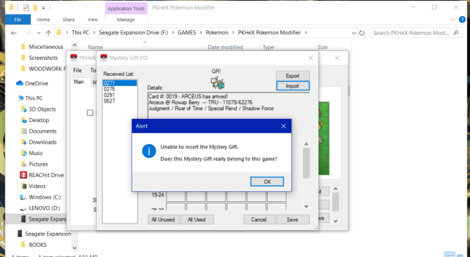Click Cancel in Mystery Gift I/O
This screenshot has width=470, height=257.
[259, 219]
